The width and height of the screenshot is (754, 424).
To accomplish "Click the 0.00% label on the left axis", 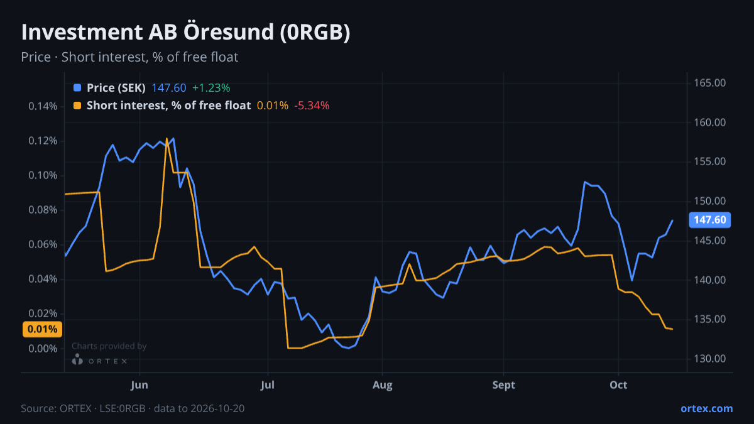I will 43,349.
